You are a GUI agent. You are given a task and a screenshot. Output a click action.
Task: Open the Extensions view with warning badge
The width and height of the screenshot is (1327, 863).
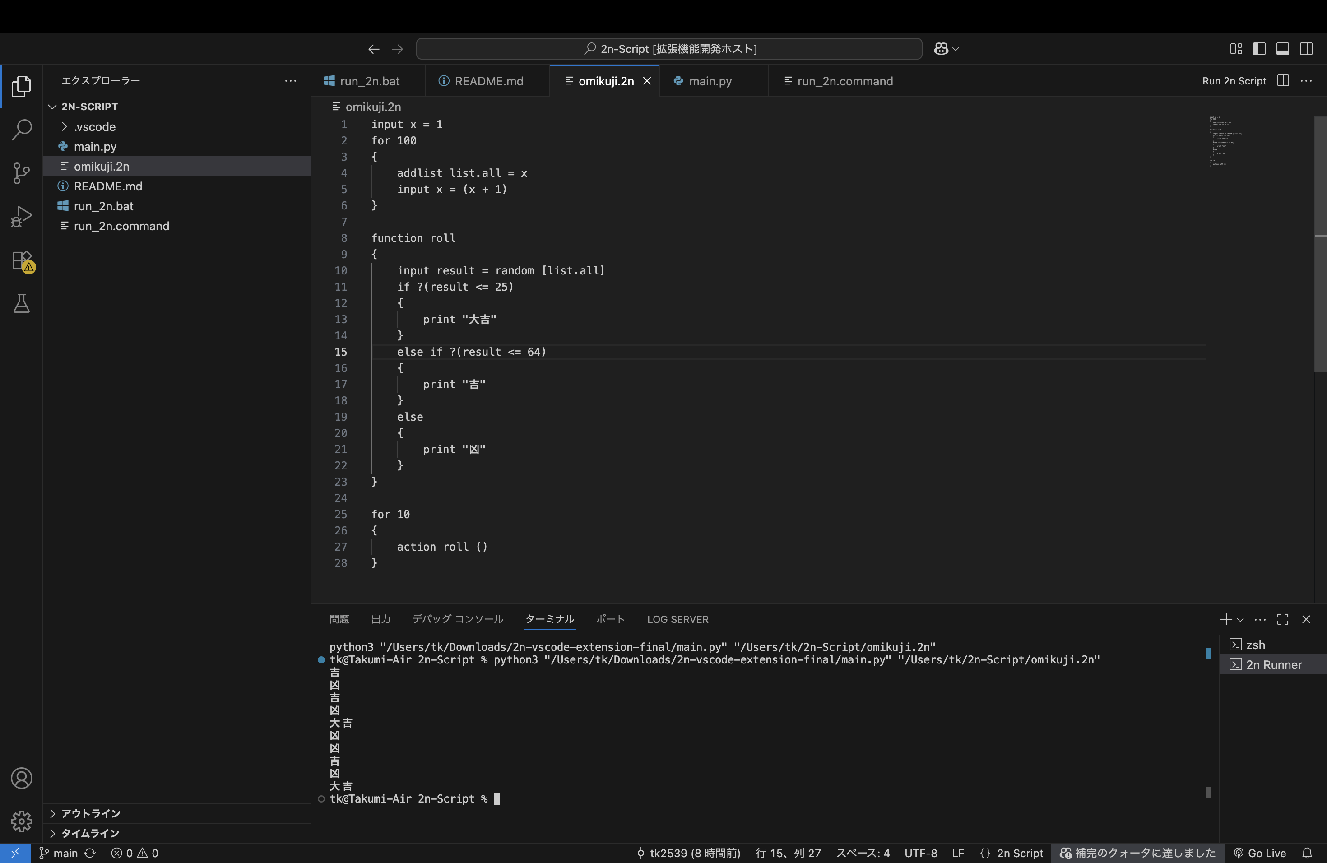click(22, 260)
